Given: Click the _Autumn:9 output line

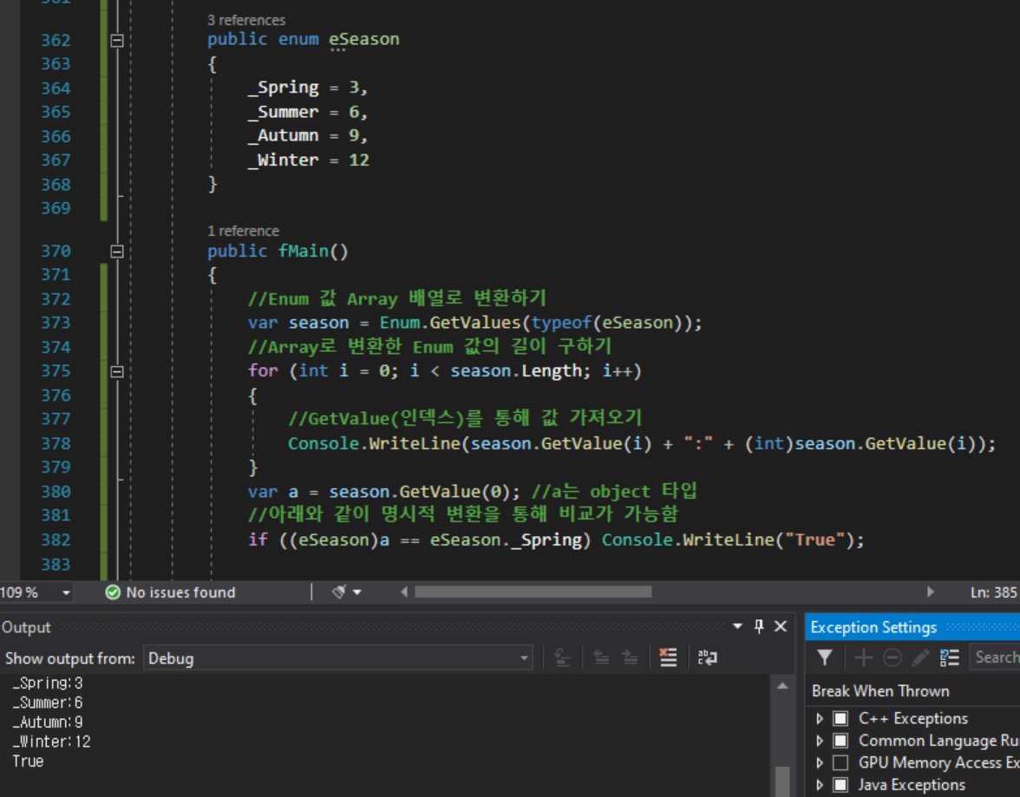Looking at the screenshot, I should click(x=48, y=722).
